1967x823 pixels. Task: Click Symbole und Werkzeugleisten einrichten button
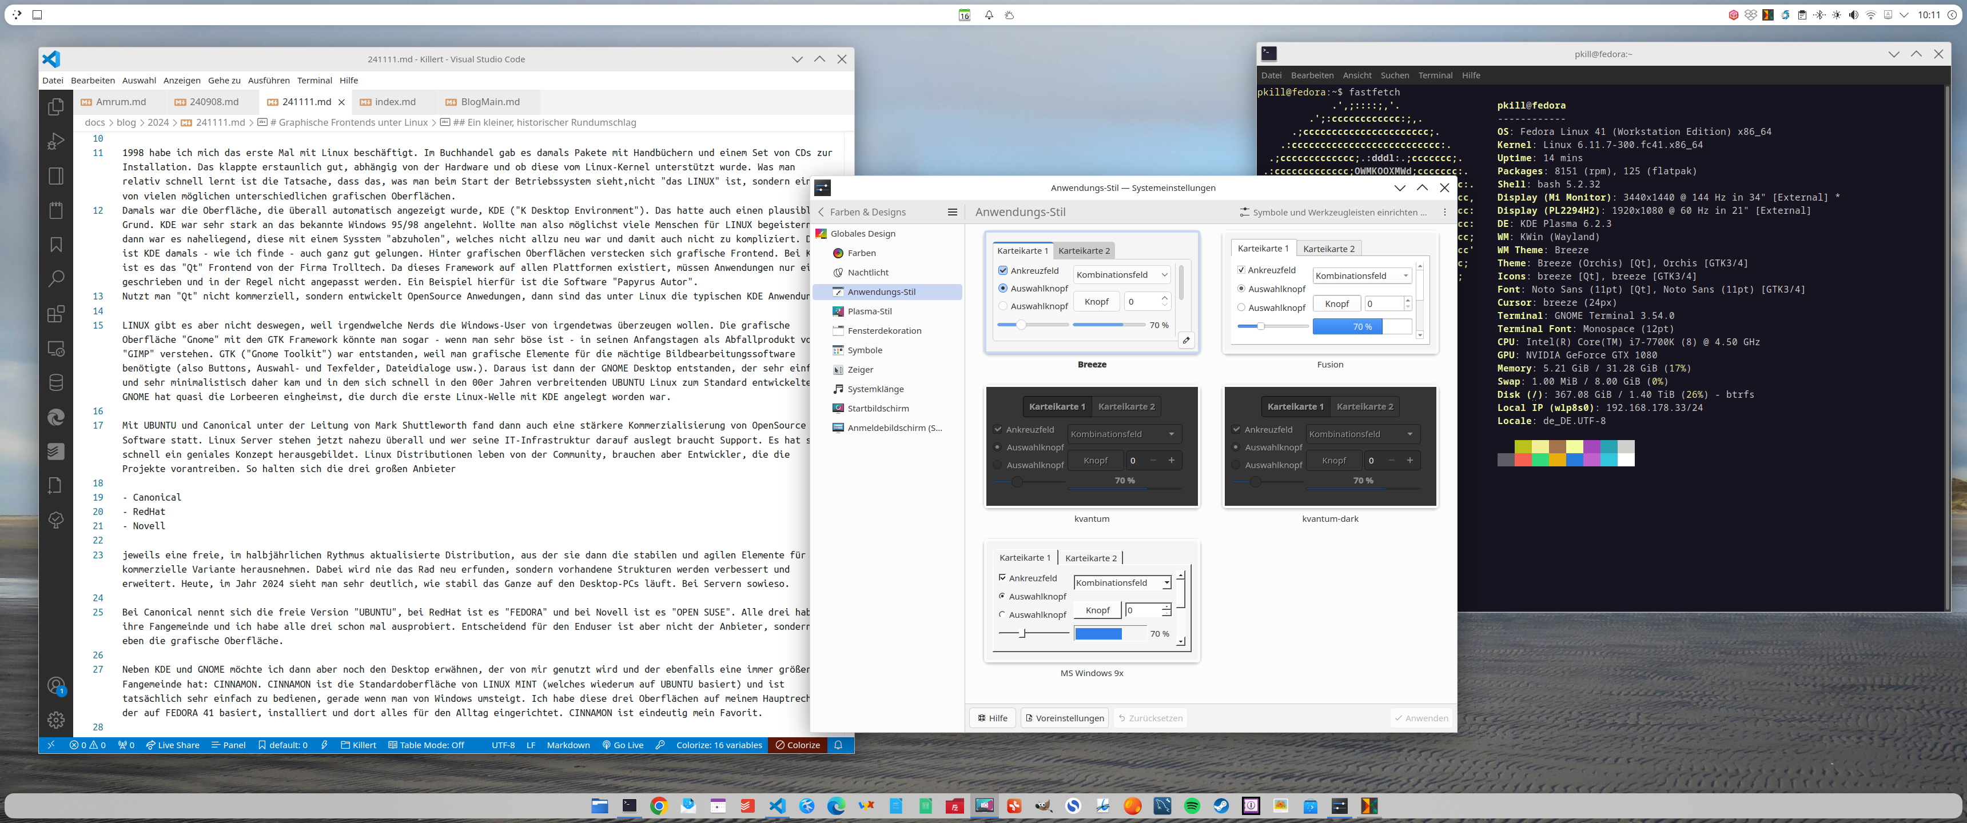click(x=1332, y=212)
